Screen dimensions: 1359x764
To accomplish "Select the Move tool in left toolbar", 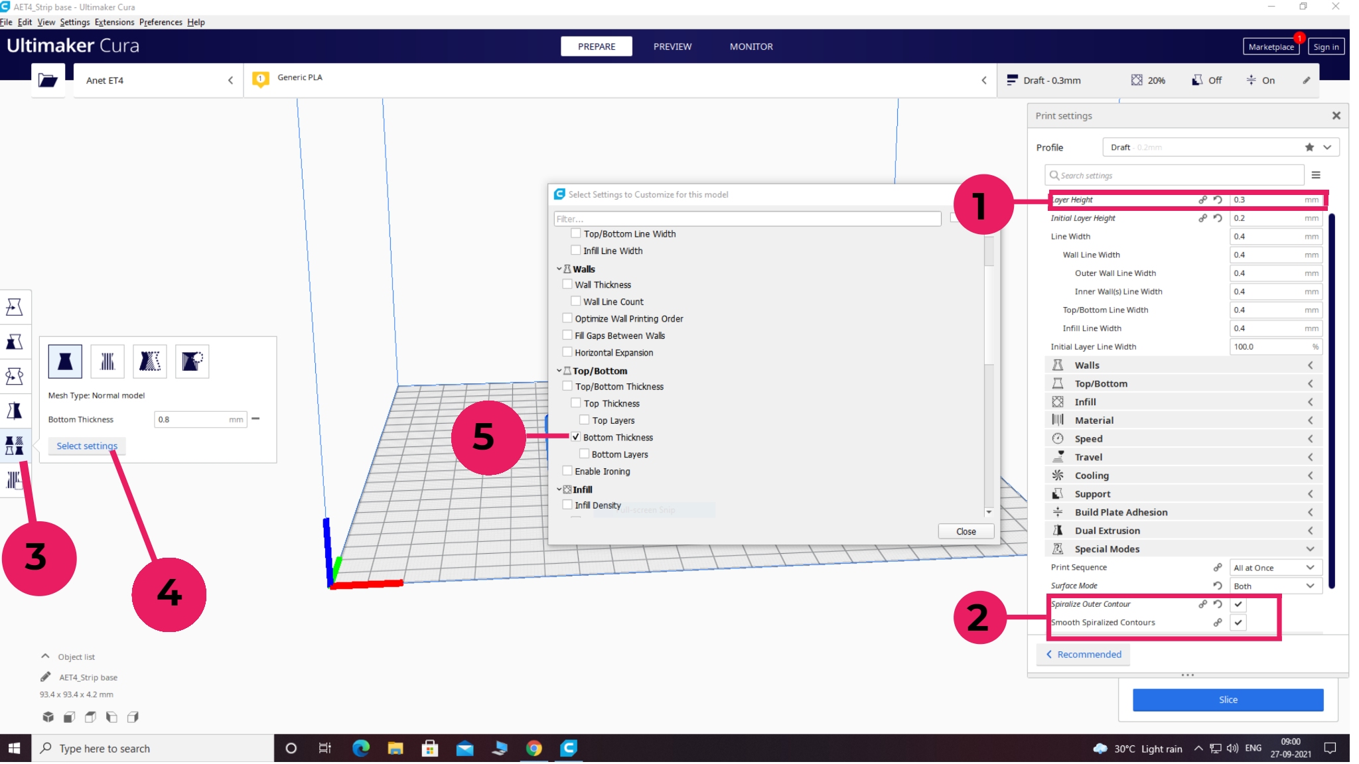I will tap(14, 307).
